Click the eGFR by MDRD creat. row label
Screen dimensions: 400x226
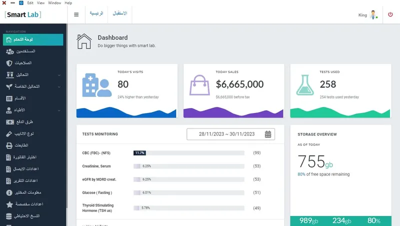tap(99, 179)
